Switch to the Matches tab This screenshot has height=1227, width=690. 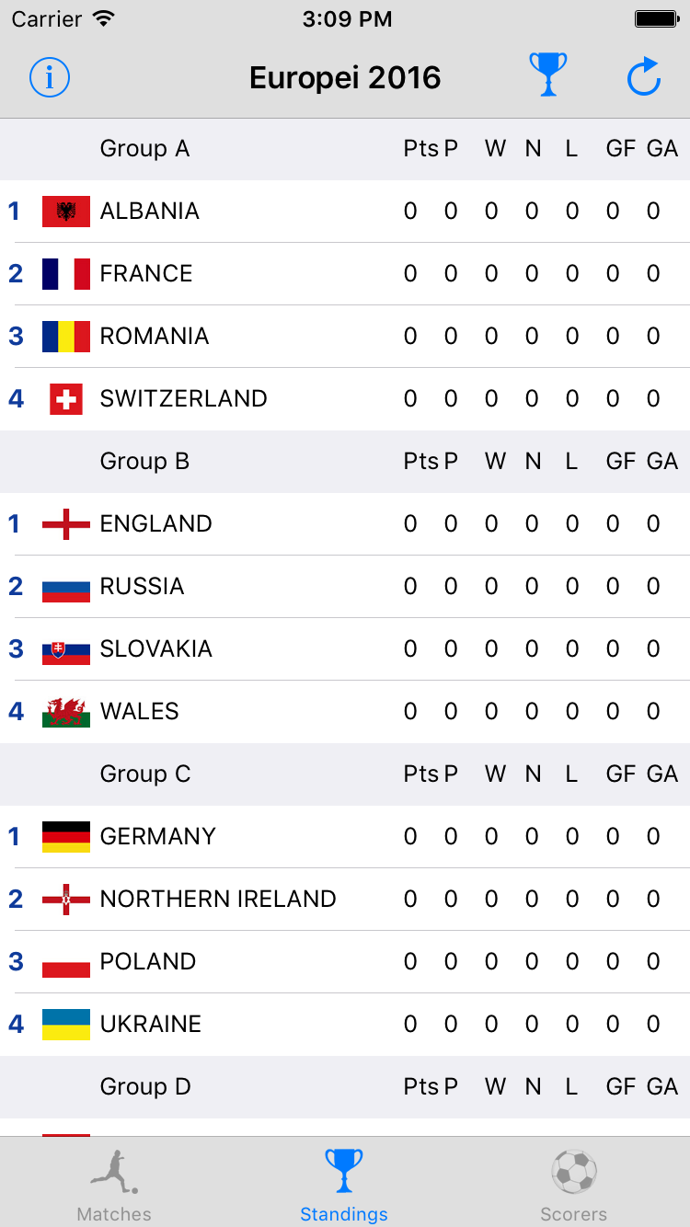(x=114, y=1186)
